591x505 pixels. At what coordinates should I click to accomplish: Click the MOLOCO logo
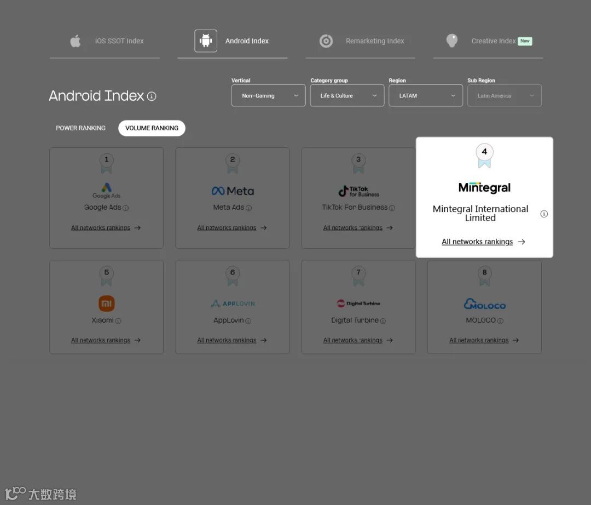tap(485, 304)
